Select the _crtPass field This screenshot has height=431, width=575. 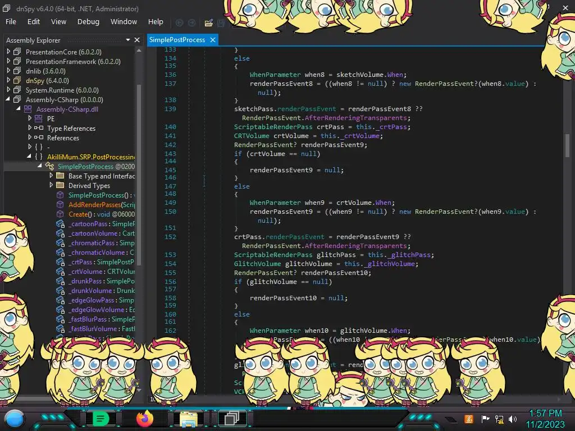click(x=101, y=262)
